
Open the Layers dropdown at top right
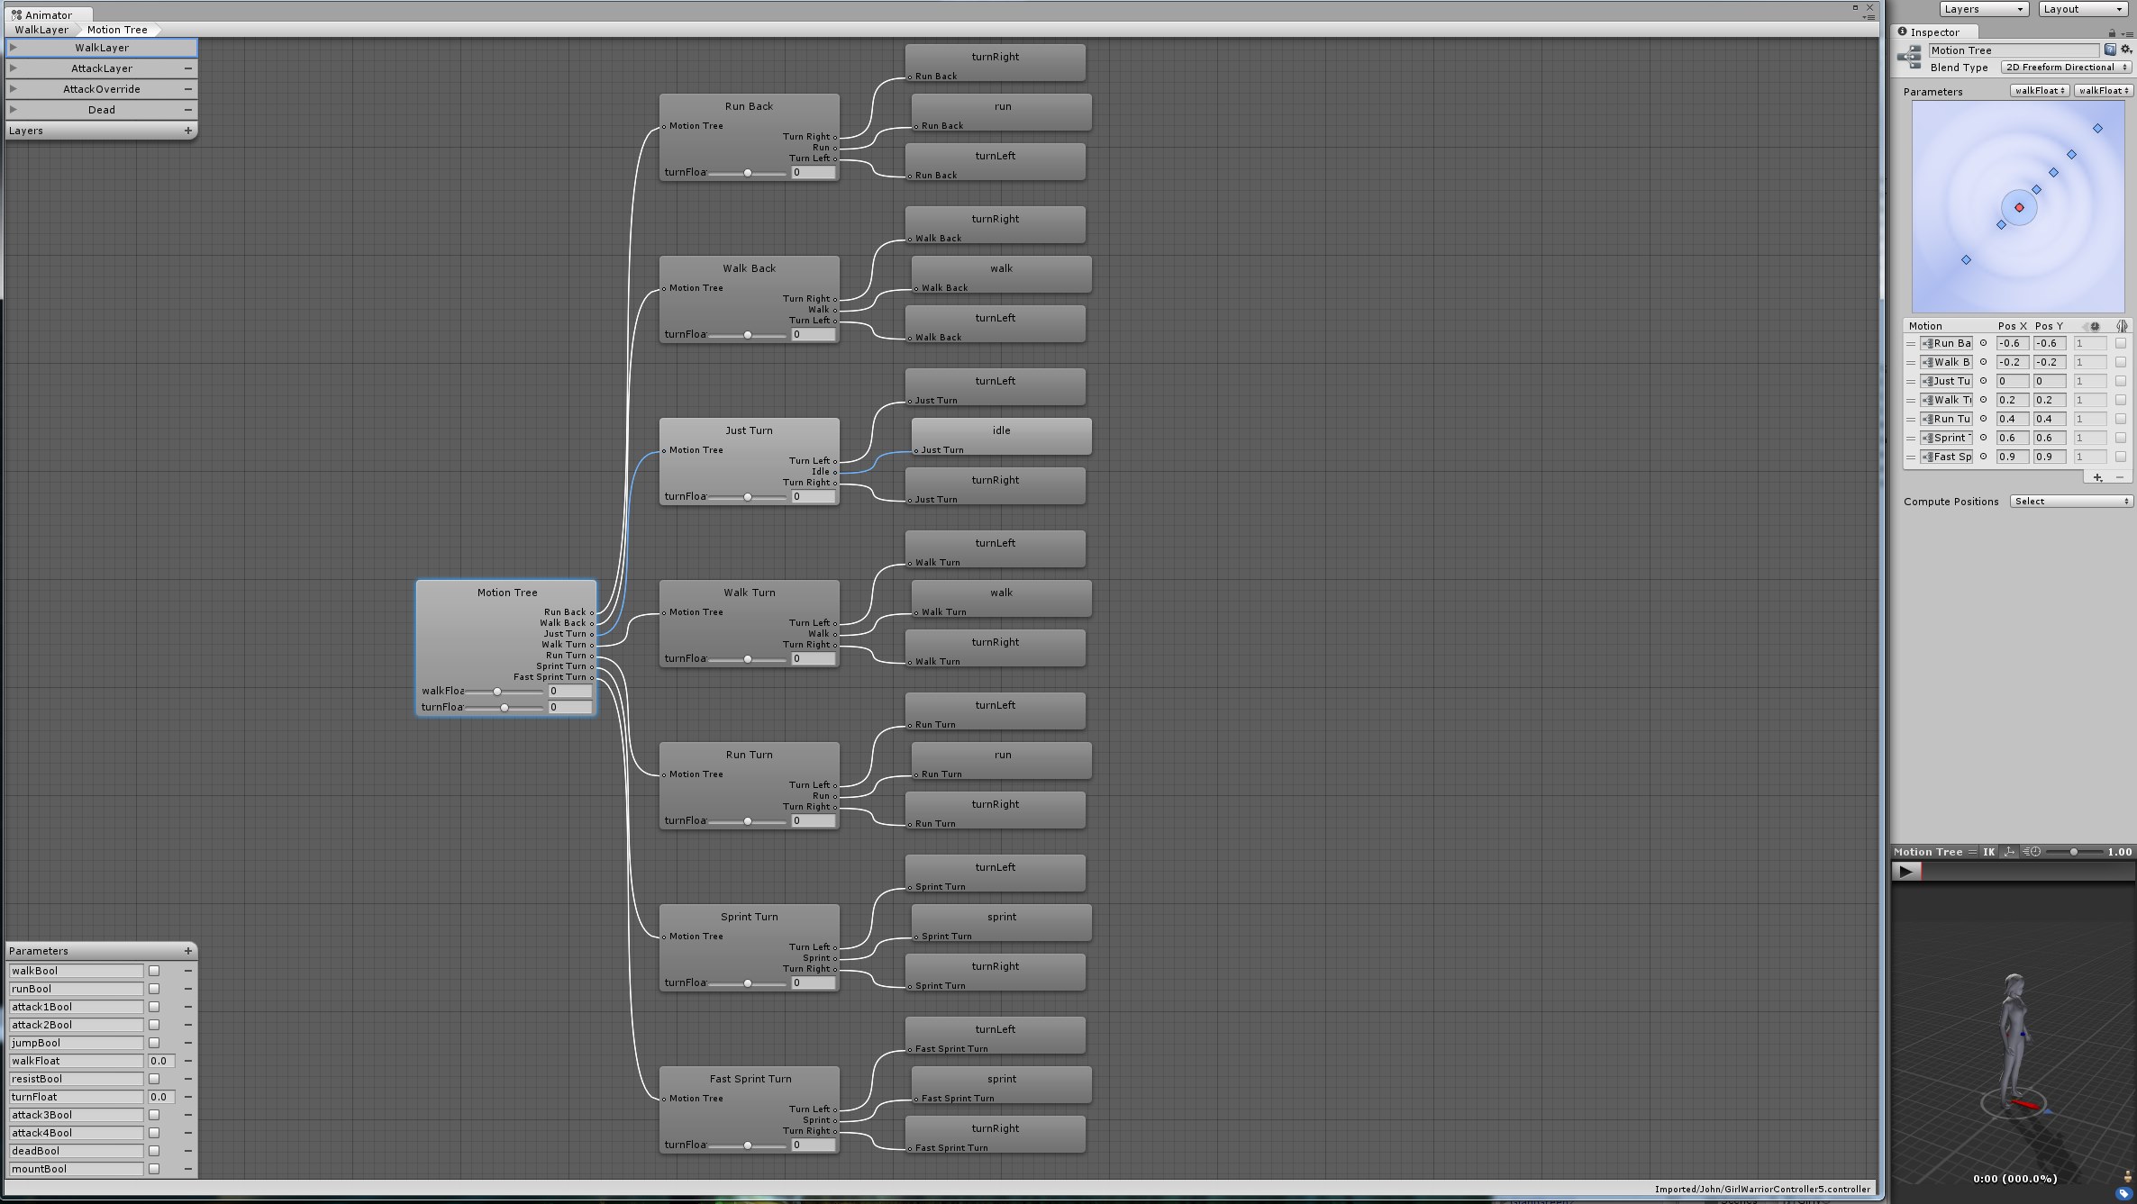[1984, 9]
